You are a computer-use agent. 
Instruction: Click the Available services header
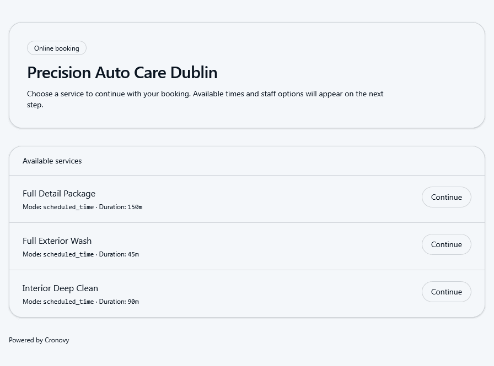coord(52,161)
